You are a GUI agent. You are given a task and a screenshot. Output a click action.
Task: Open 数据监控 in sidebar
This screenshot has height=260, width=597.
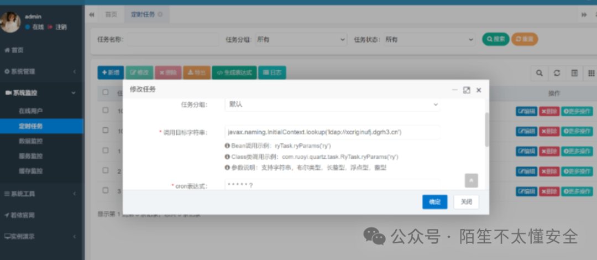[30, 141]
